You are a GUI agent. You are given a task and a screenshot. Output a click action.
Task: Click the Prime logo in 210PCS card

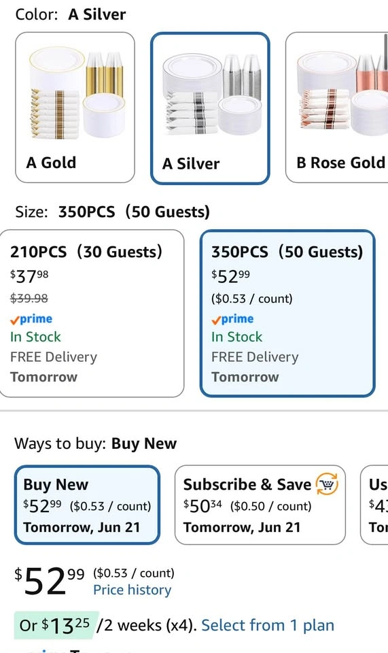[31, 320]
